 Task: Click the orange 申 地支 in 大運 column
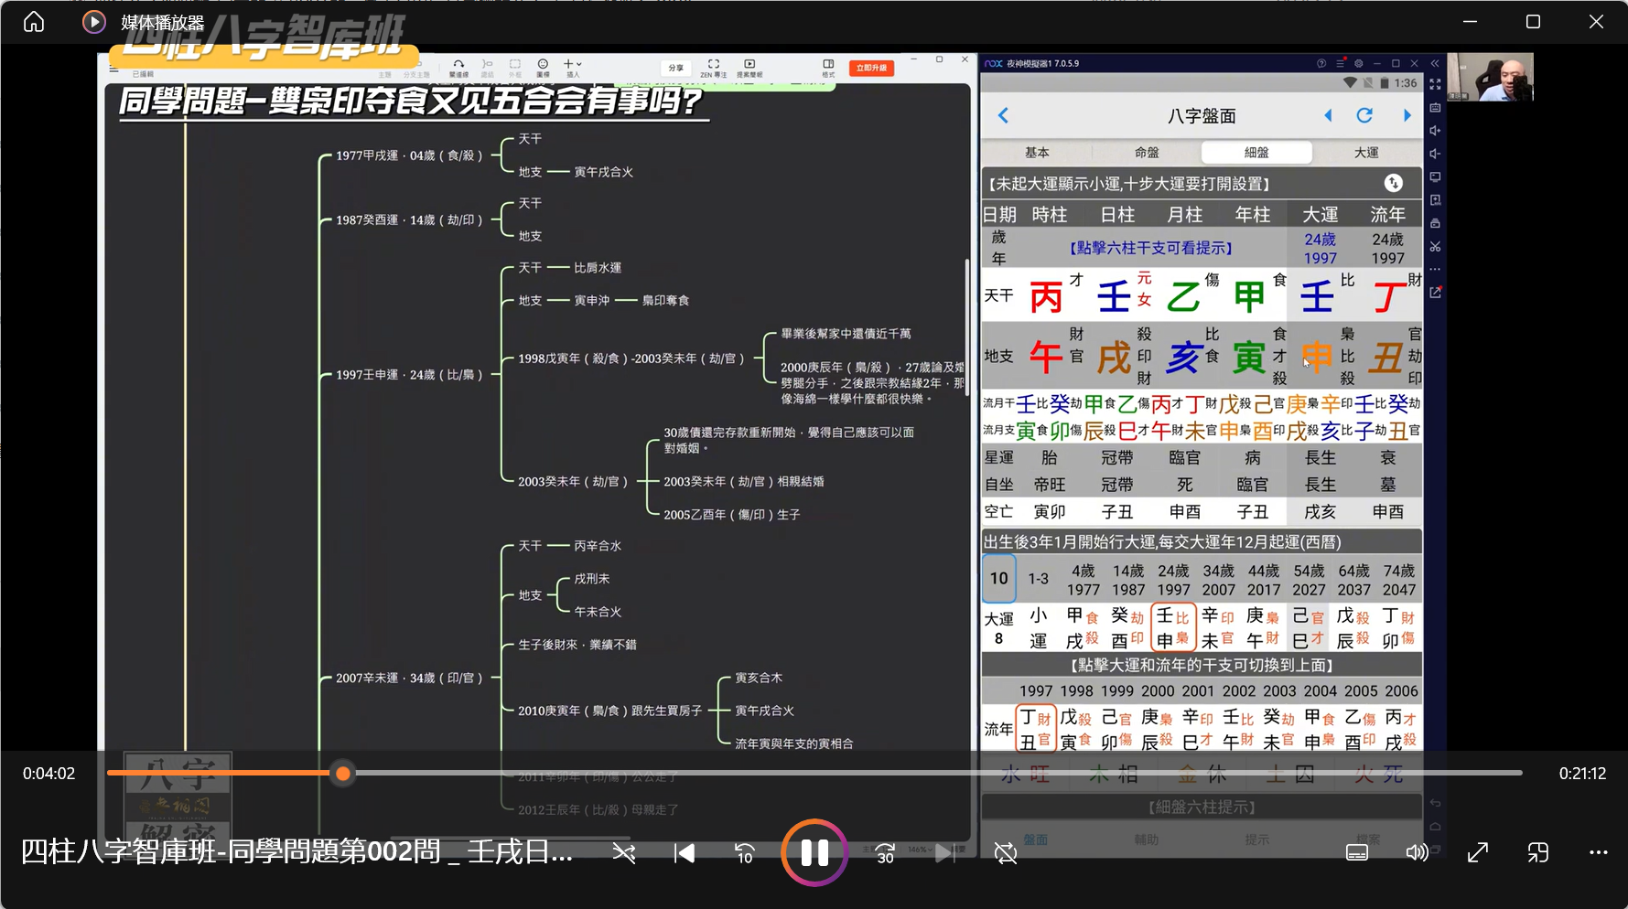pos(1317,358)
